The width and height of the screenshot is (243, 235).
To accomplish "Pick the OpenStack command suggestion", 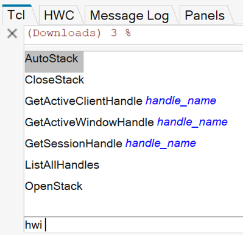I will click(54, 186).
